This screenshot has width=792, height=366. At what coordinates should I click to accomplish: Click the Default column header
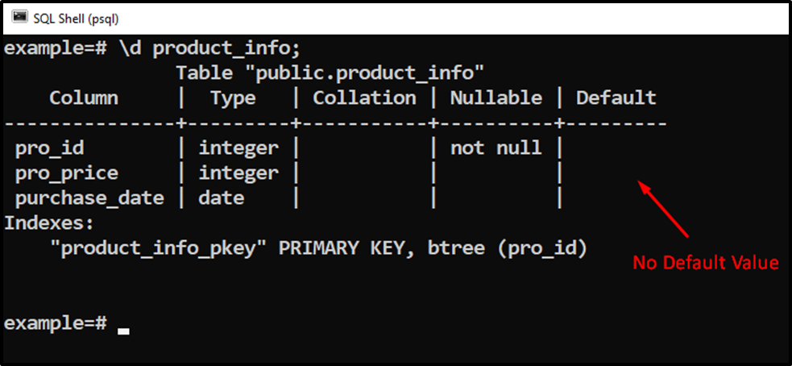[616, 98]
